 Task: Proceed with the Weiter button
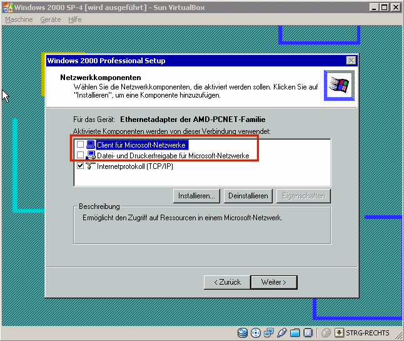point(273,282)
